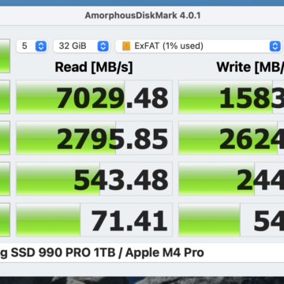Screen dimensions: 284x284
Task: Click the orange drive icon beside ExFAT
Action: (x=126, y=47)
